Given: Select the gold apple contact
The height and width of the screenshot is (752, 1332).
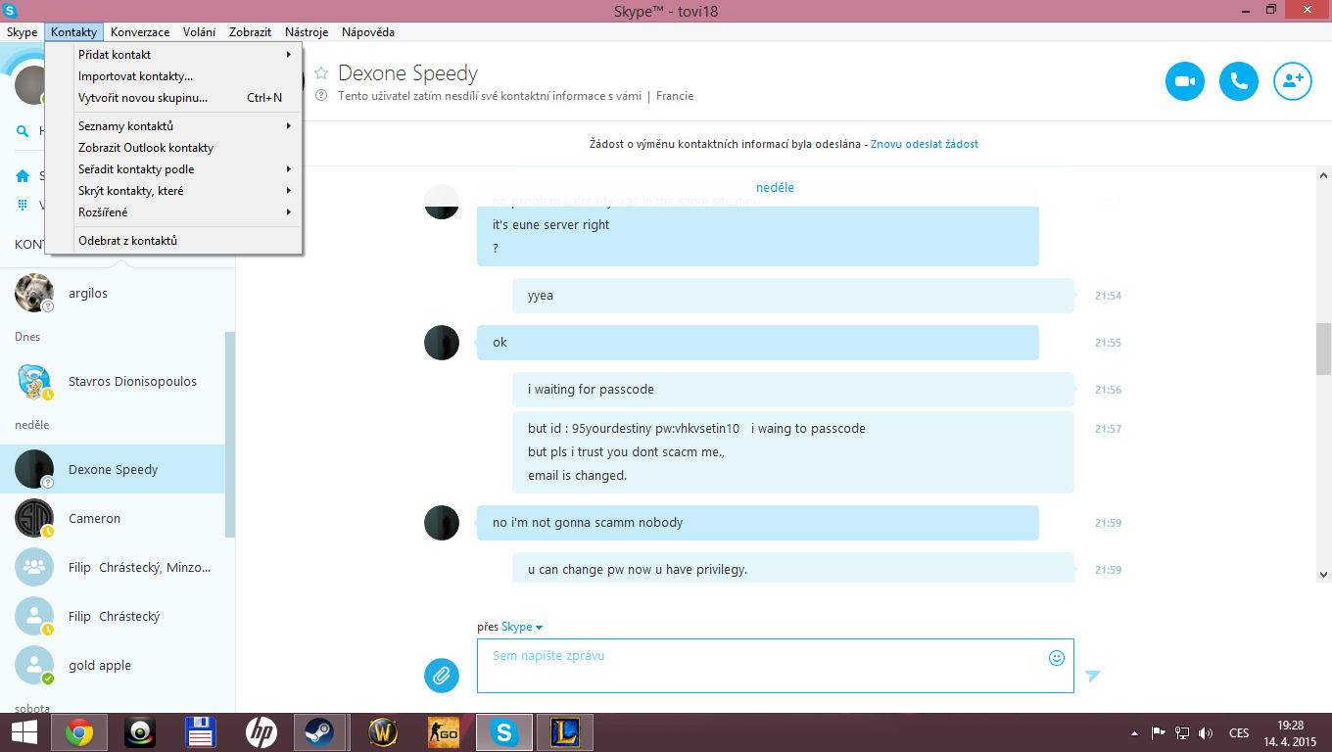Looking at the screenshot, I should click(x=113, y=666).
